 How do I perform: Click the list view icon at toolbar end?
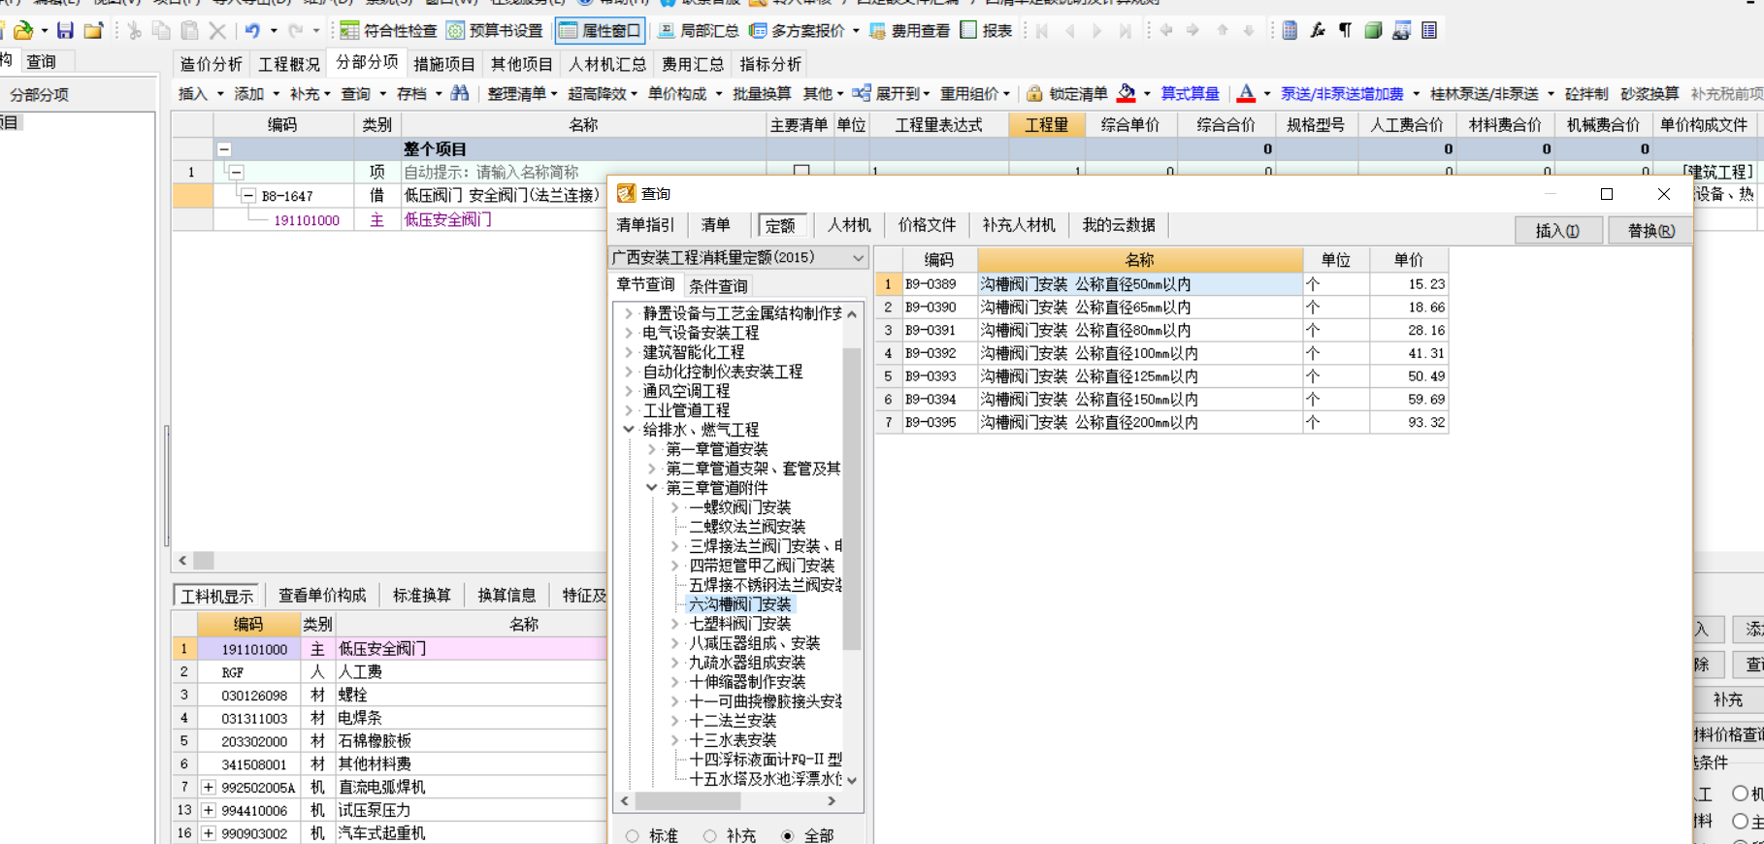(1429, 31)
